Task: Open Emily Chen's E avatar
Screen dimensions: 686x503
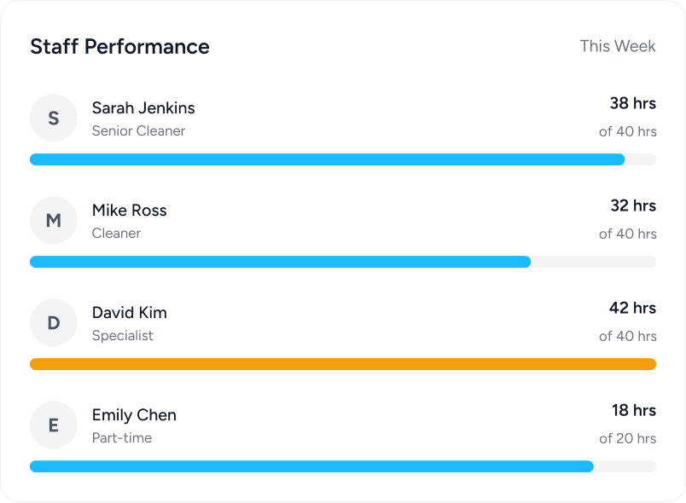Action: pos(53,425)
